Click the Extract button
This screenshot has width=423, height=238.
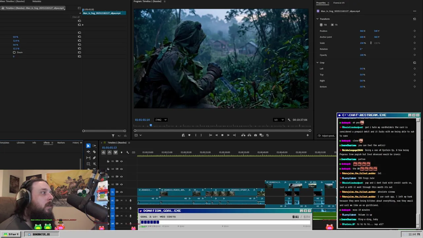point(249,135)
